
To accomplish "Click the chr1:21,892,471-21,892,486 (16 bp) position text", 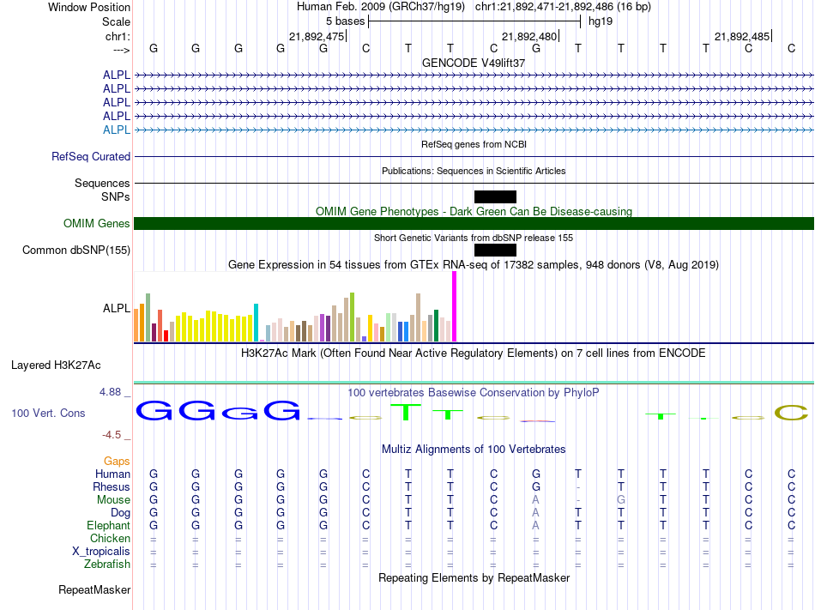I will (563, 7).
